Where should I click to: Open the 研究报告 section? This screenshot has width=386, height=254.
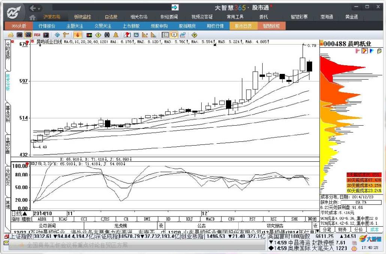(x=275, y=225)
